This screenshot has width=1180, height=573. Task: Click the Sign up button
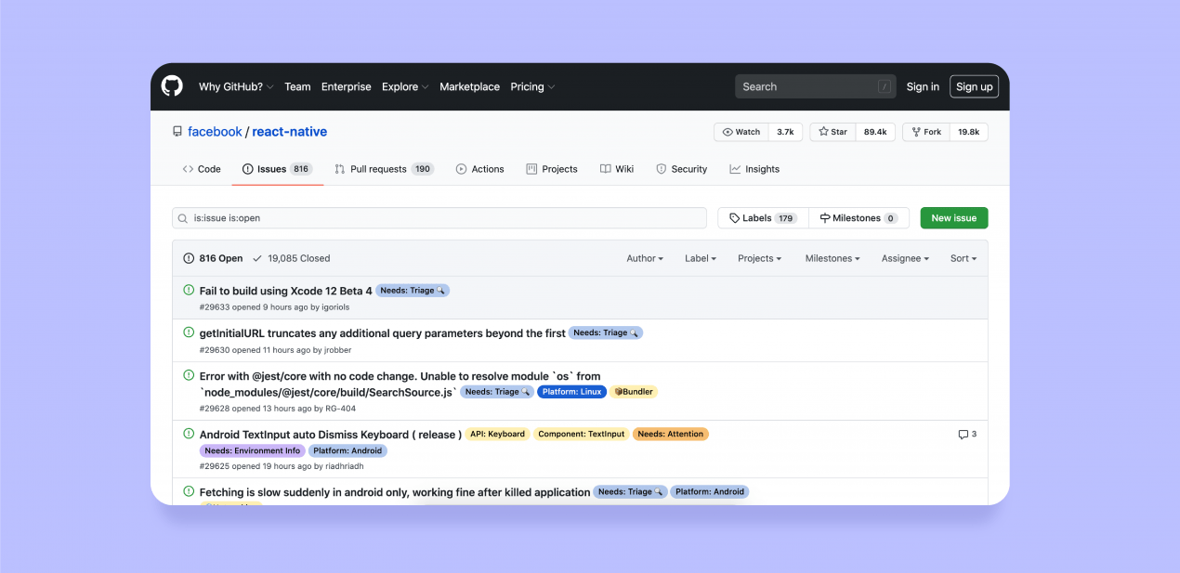tap(975, 86)
